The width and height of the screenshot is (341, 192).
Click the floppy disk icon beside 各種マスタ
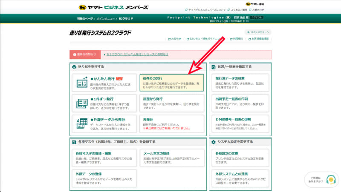pos(74,142)
